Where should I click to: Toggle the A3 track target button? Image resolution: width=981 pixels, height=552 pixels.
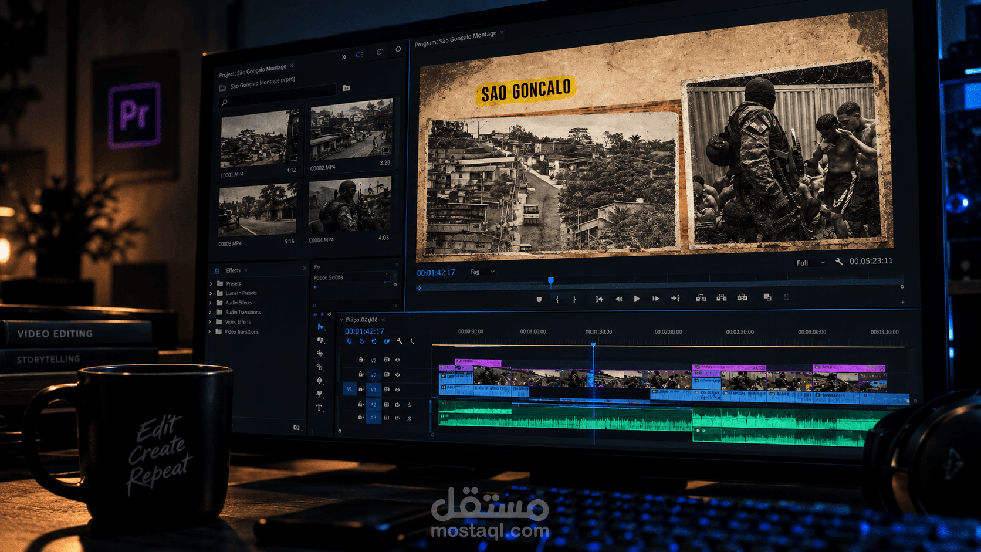pyautogui.click(x=373, y=418)
